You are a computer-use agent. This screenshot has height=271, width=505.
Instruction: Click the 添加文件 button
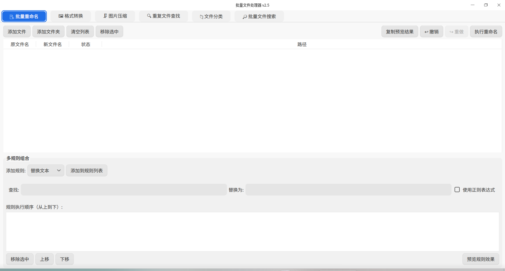(17, 32)
